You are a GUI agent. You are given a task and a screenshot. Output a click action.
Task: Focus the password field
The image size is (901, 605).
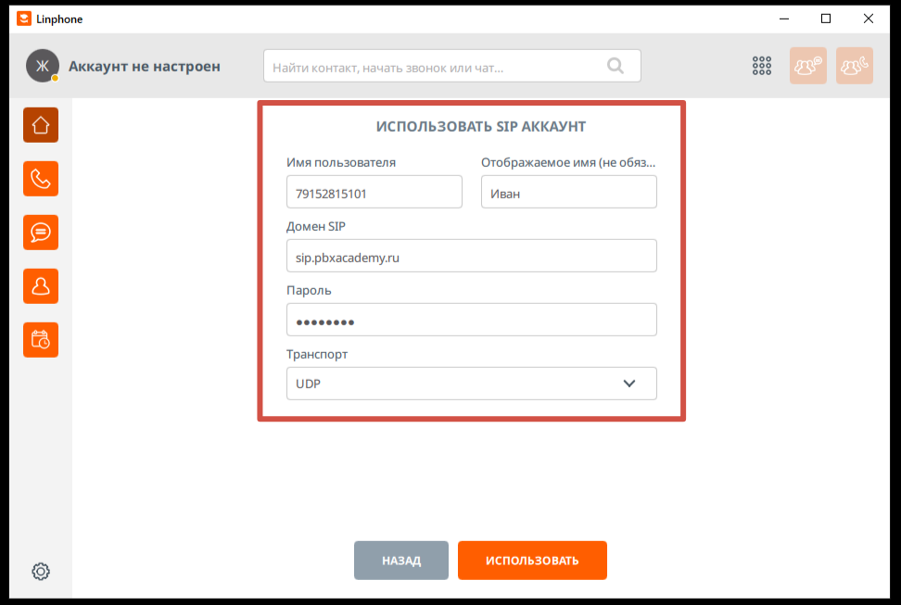point(471,320)
